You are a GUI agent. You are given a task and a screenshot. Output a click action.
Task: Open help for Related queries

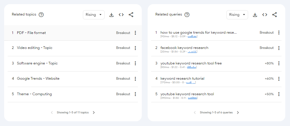[x=187, y=15]
